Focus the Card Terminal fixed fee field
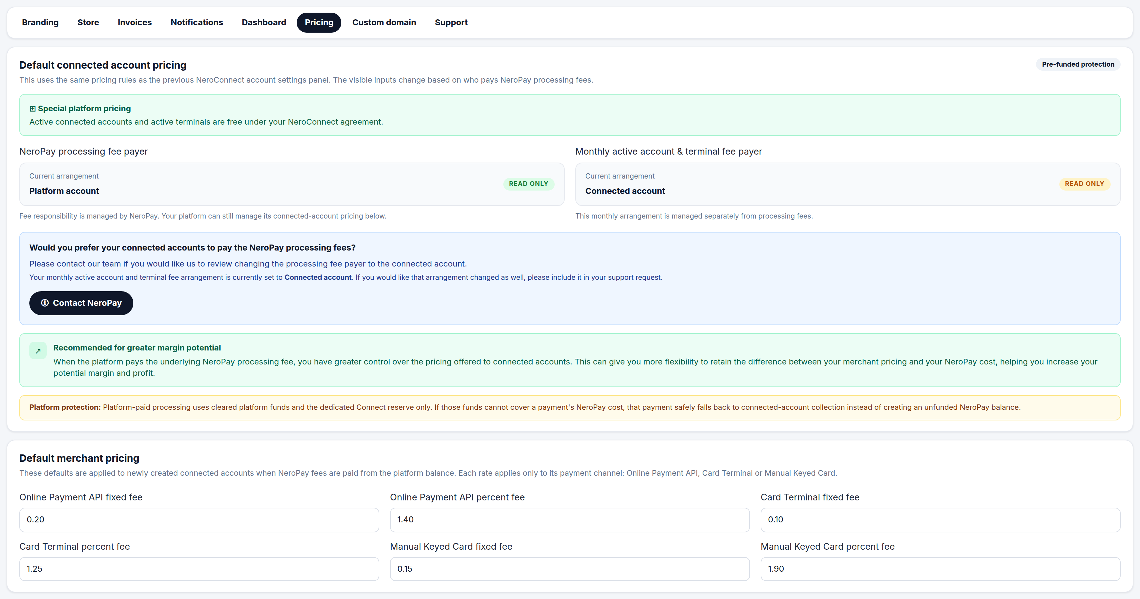This screenshot has width=1140, height=599. click(x=940, y=520)
